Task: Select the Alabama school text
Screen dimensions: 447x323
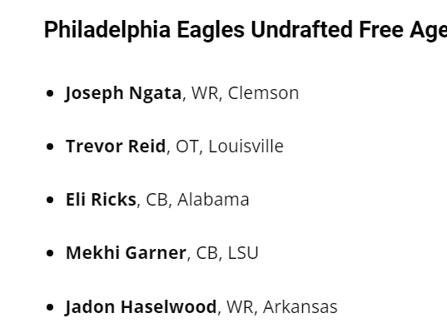Action: [x=213, y=199]
